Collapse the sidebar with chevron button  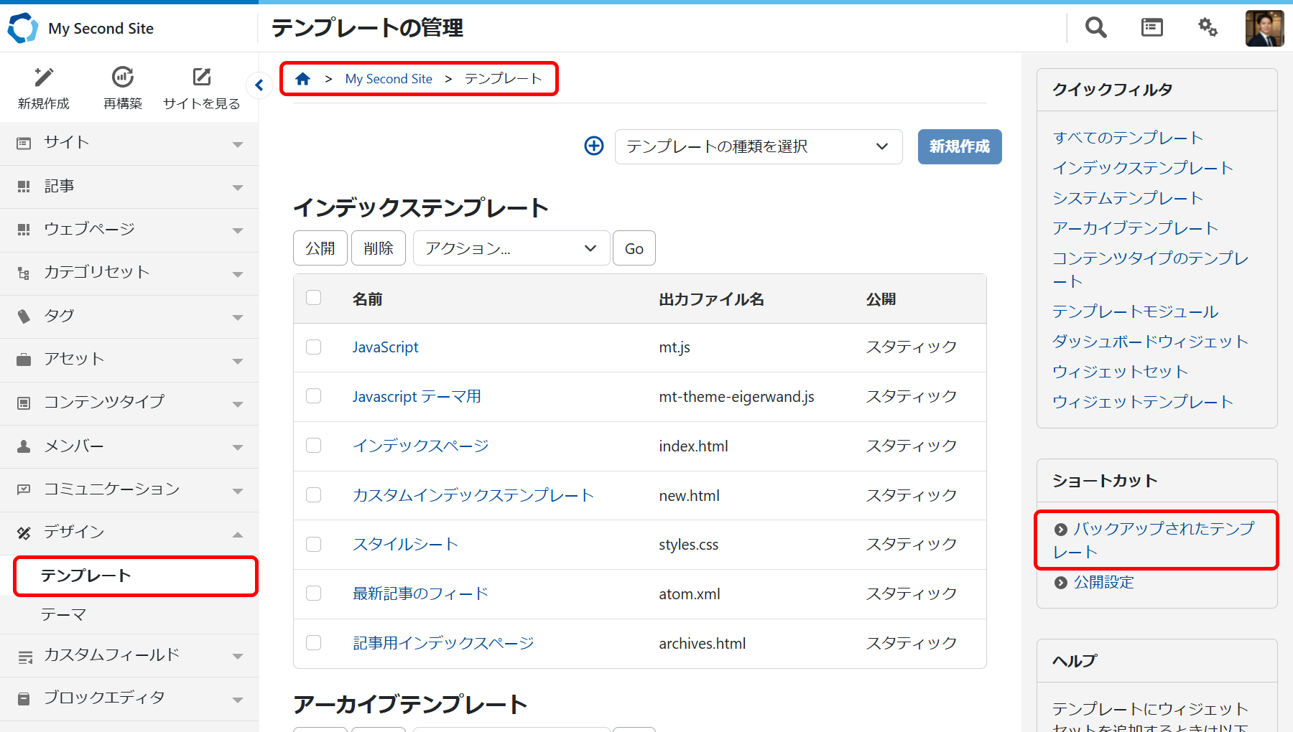click(x=259, y=85)
